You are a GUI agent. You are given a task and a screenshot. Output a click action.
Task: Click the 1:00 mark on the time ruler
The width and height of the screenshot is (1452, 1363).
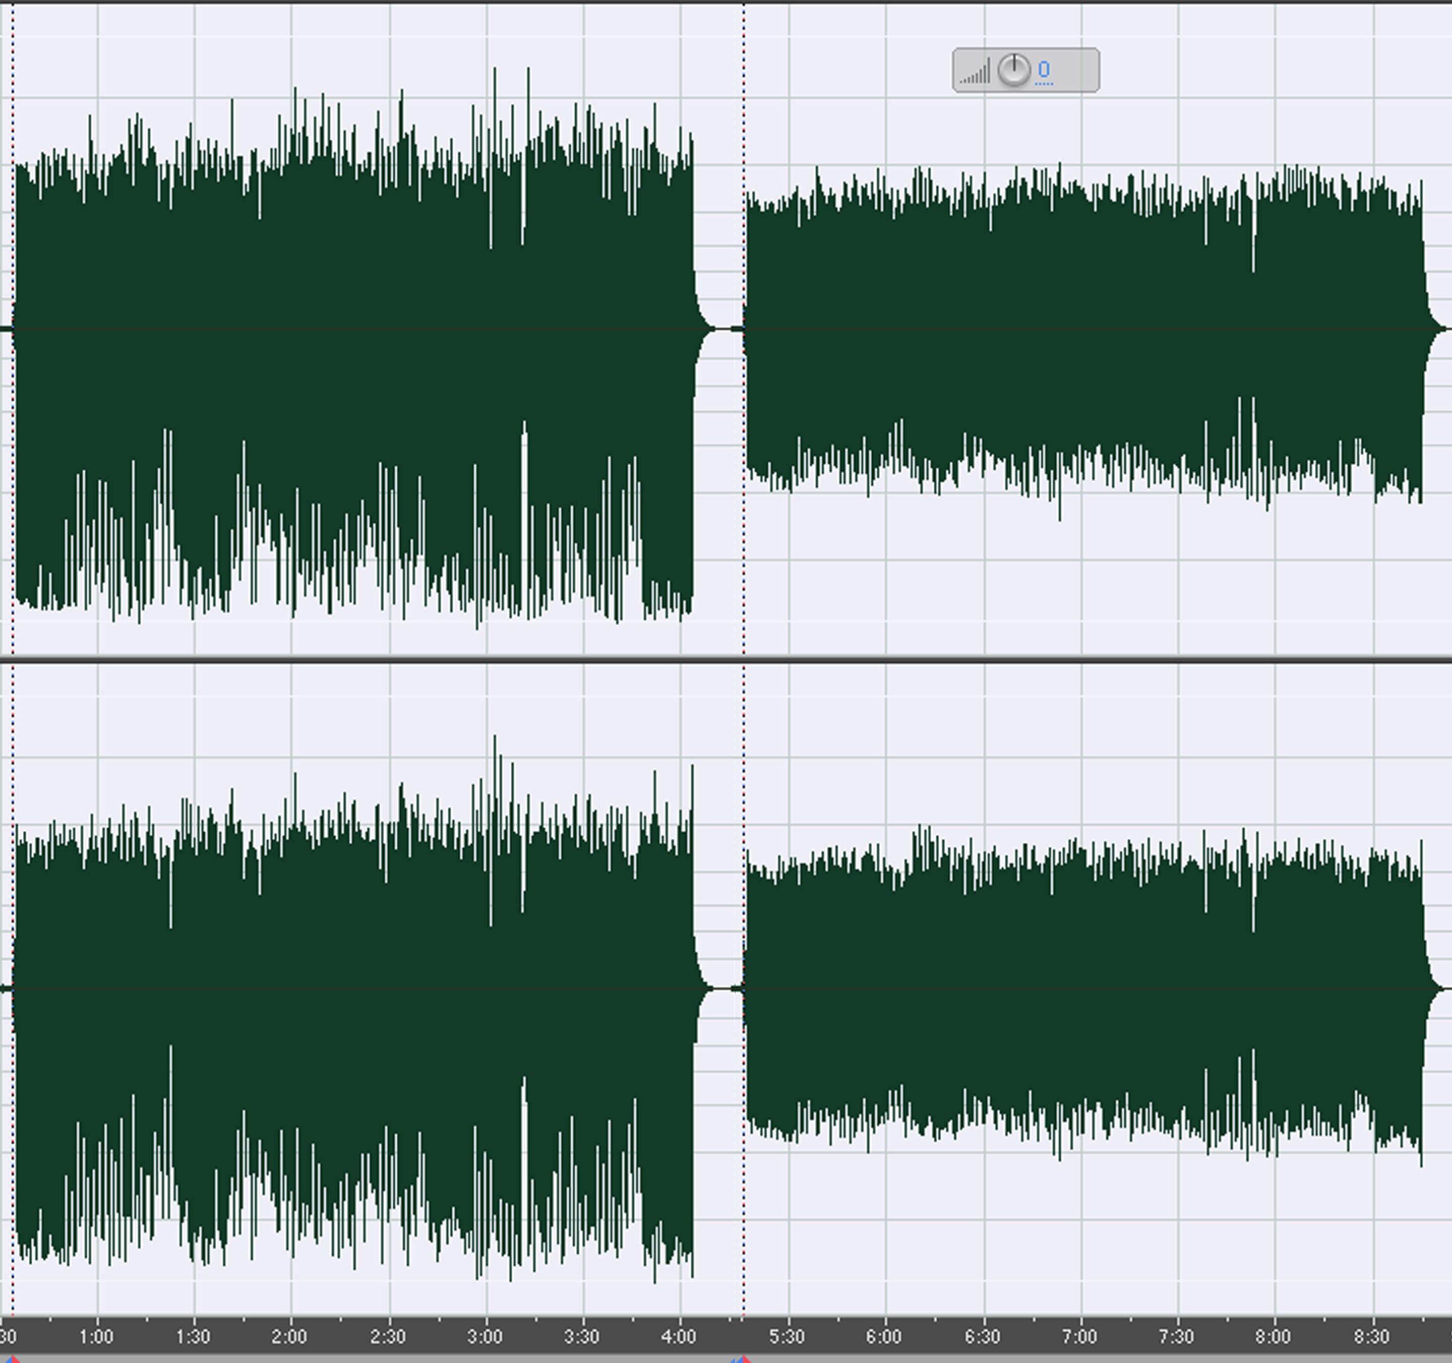point(96,1337)
